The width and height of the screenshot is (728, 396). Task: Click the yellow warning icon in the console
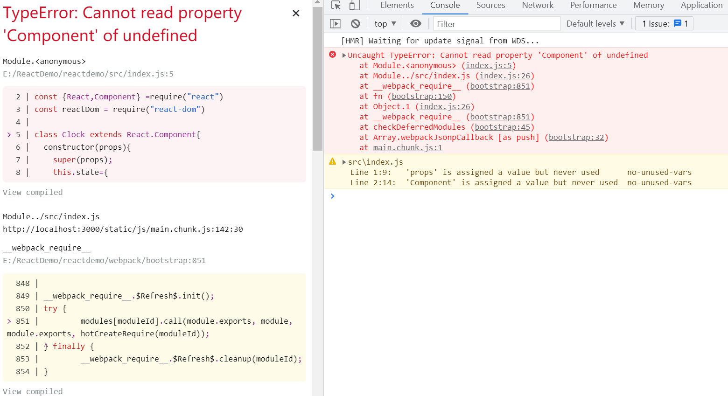(333, 161)
